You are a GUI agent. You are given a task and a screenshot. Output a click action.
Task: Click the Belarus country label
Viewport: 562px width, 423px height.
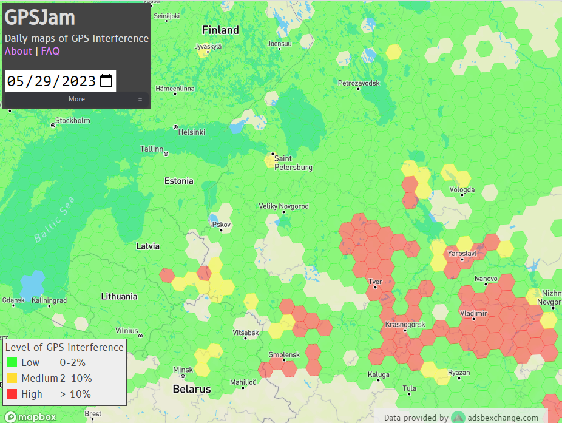pyautogui.click(x=192, y=389)
